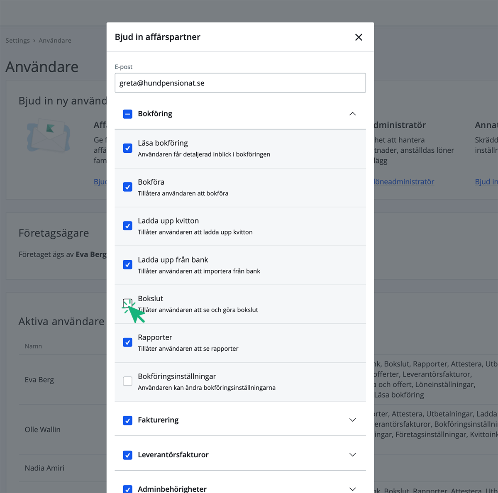Click the E-post input field
This screenshot has width=498, height=493.
pos(240,83)
